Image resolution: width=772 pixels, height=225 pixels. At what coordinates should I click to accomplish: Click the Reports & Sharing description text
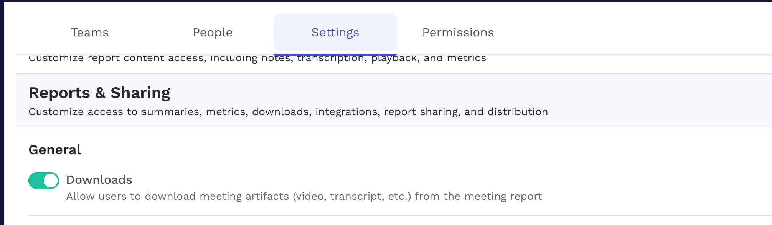288,112
